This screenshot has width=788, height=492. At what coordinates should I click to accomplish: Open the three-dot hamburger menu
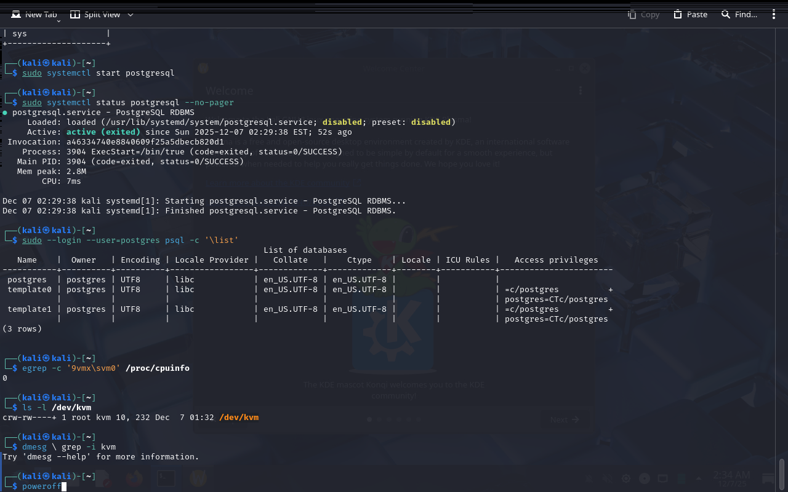pos(774,14)
